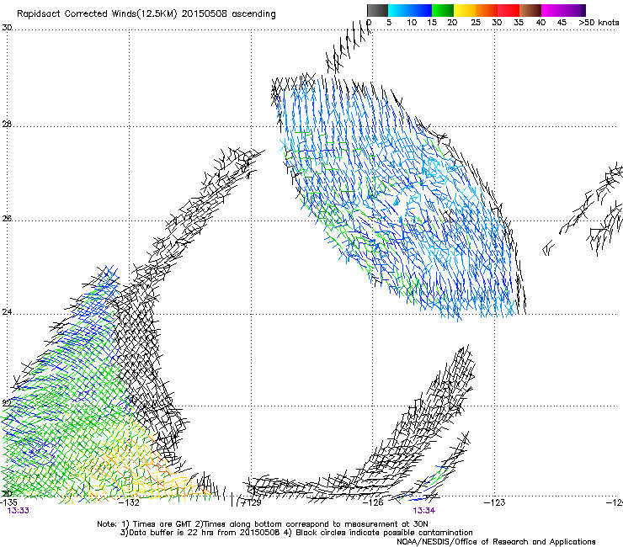Click the magenta 40-45 knots legend segment
Screen dimensions: 623x547
click(552, 10)
